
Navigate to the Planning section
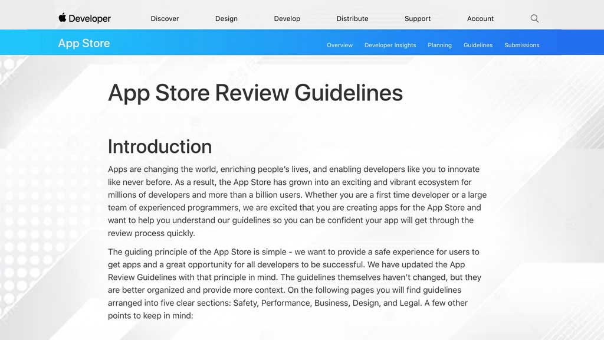pos(439,45)
